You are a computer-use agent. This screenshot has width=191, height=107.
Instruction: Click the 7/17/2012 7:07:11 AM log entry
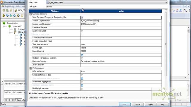[x=15, y=84]
